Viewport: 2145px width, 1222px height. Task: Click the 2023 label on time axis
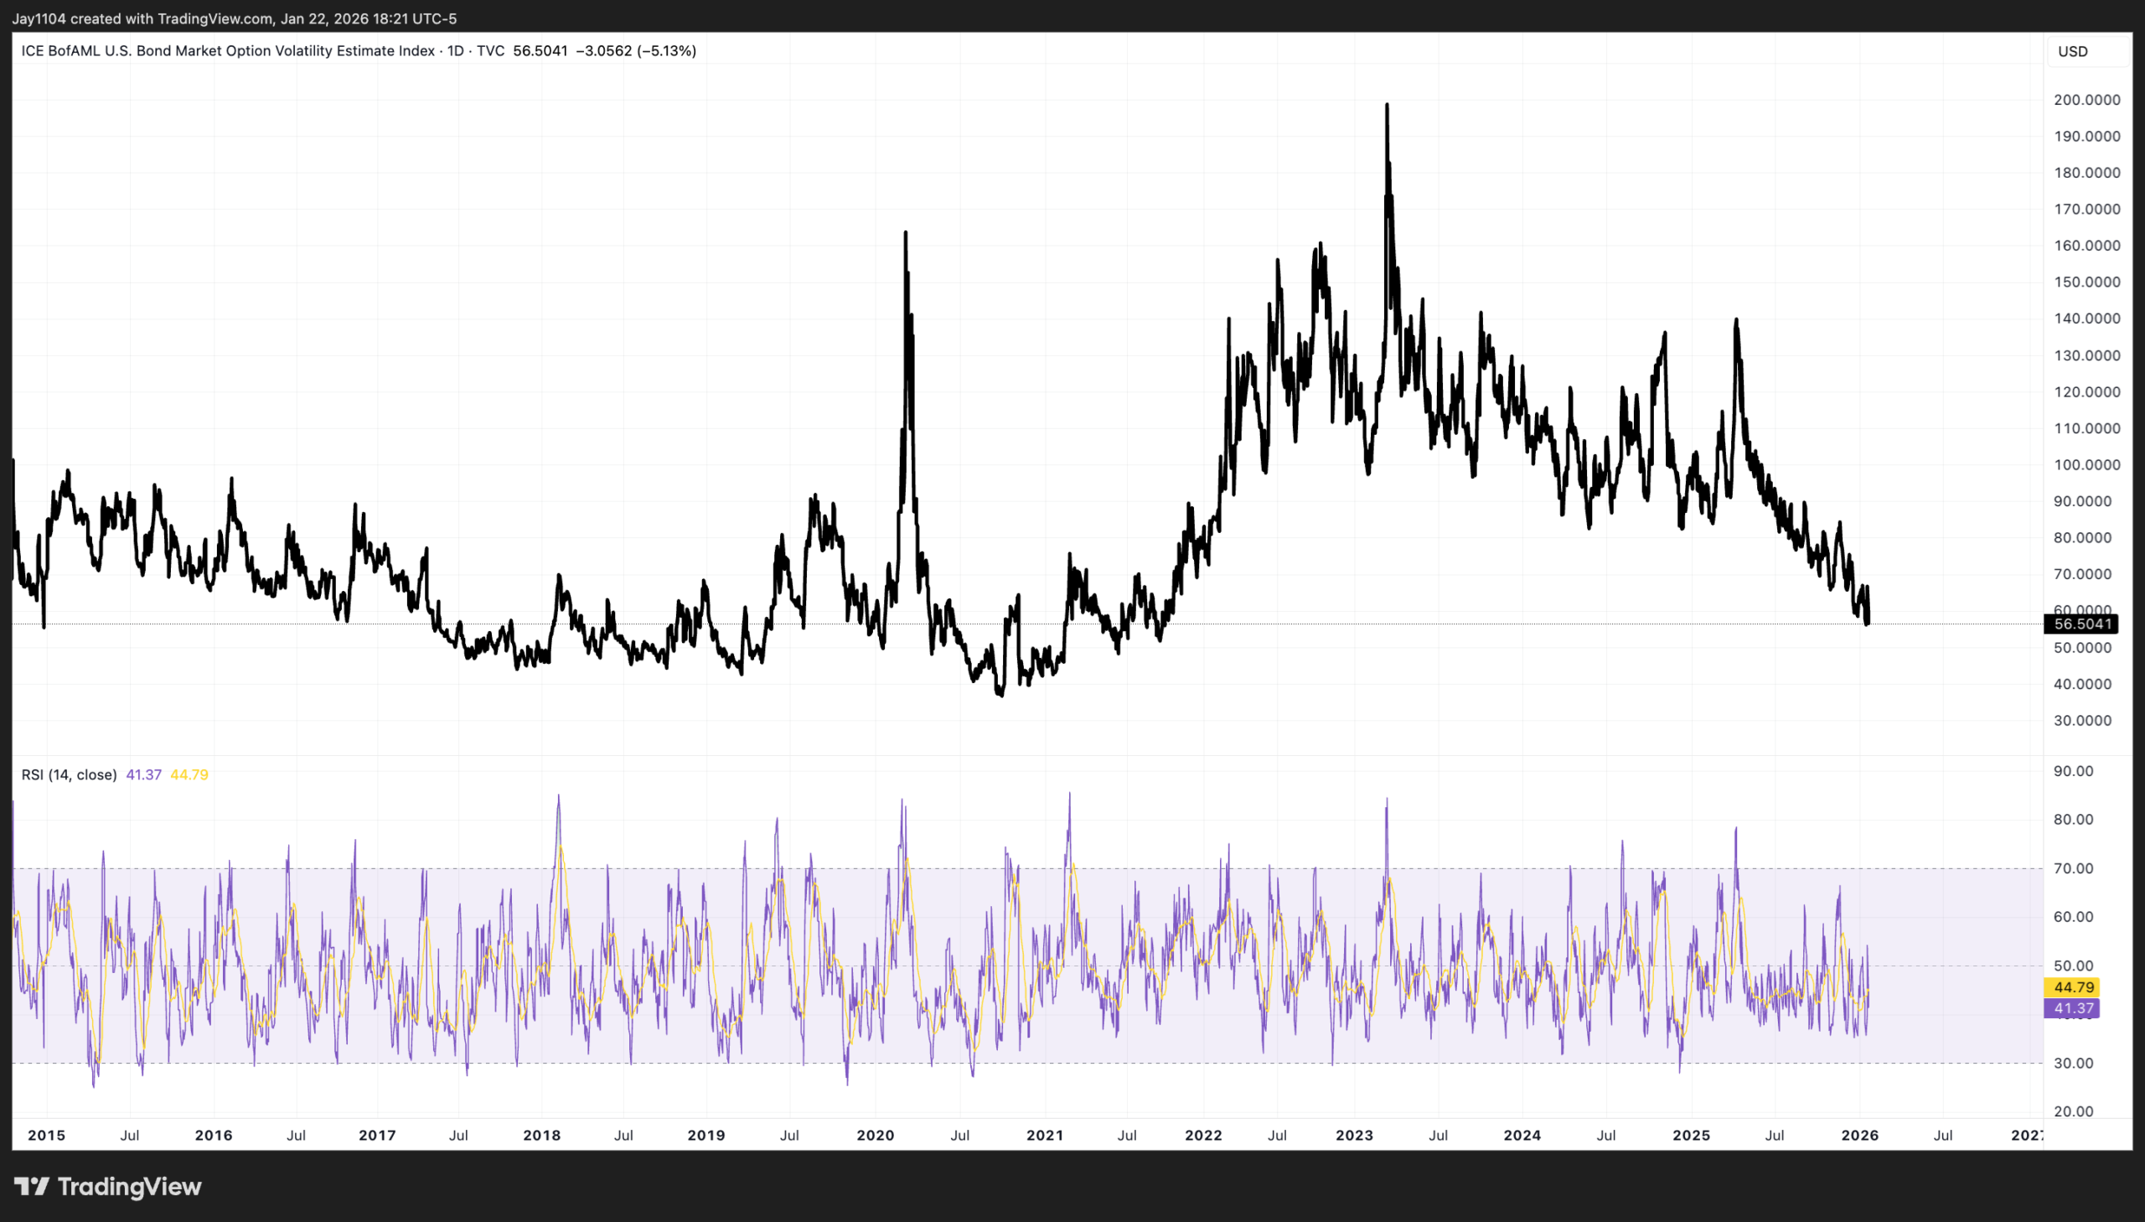(1354, 1136)
